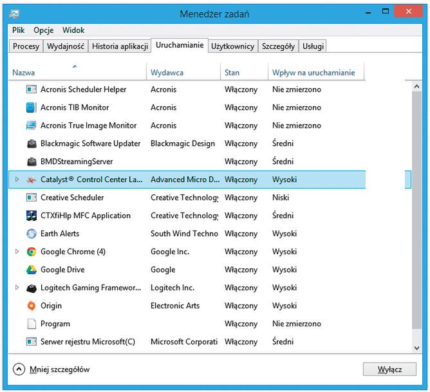Click the Mniej szczegółów link
Image resolution: width=430 pixels, height=392 pixels.
[x=59, y=369]
